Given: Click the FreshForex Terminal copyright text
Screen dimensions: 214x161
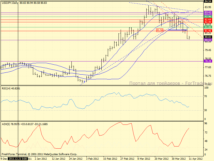Looking at the screenshot, I should point(39,154).
